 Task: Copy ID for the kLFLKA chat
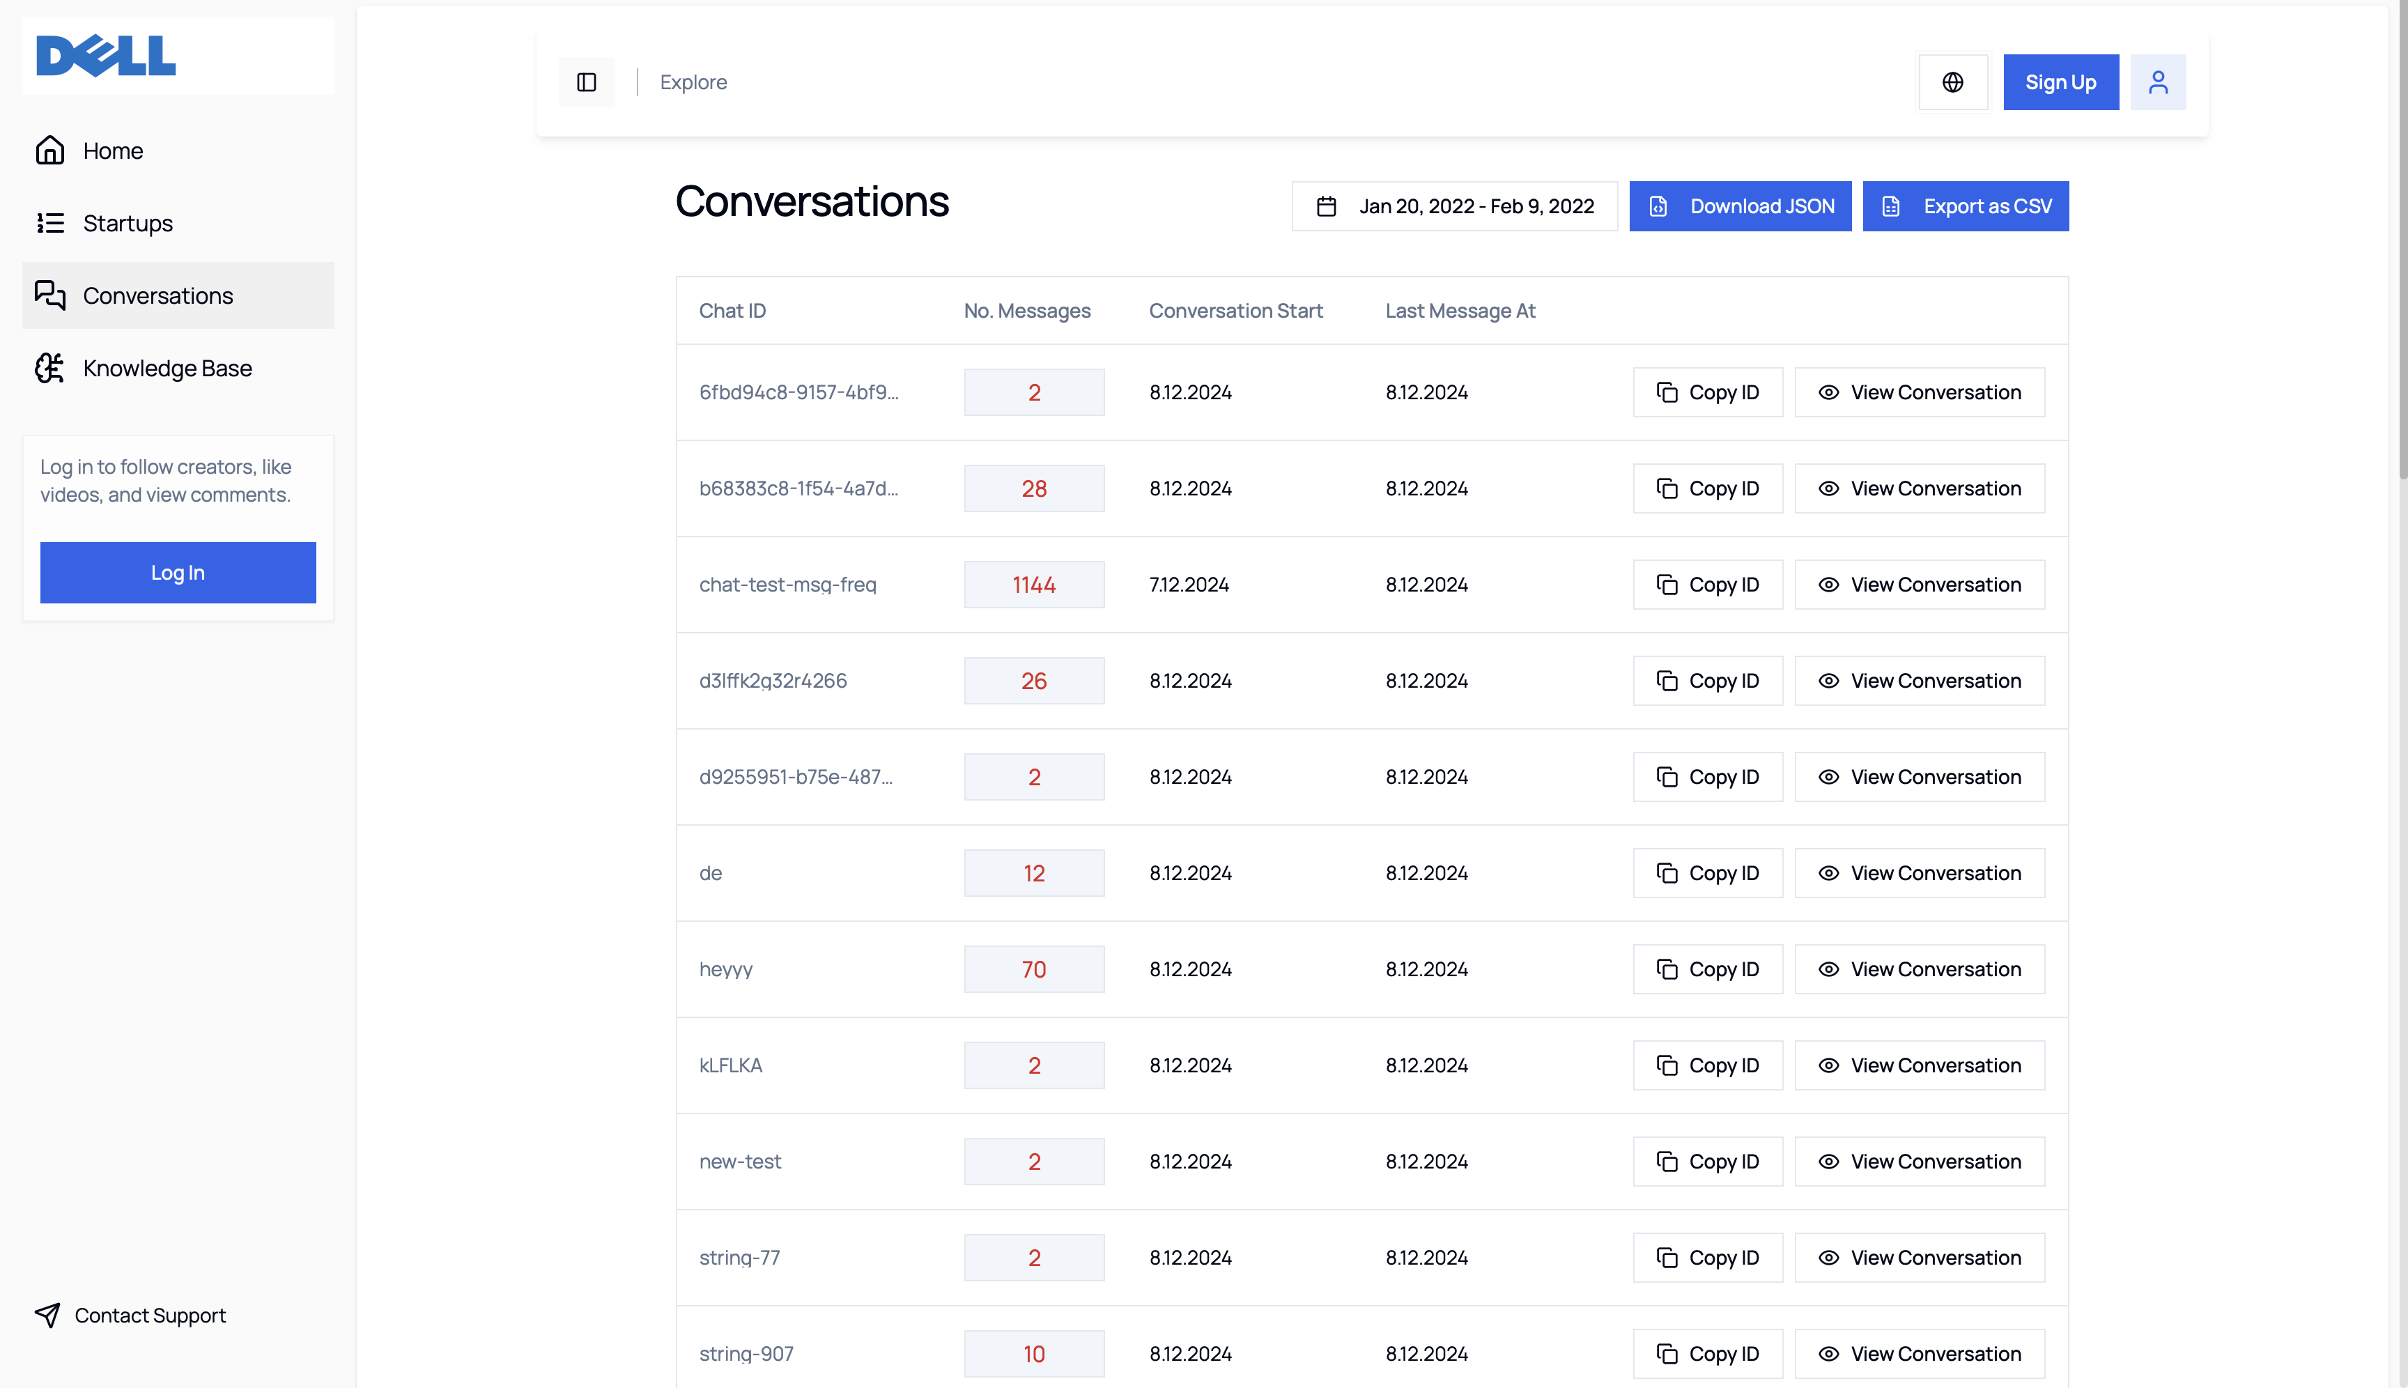tap(1707, 1065)
